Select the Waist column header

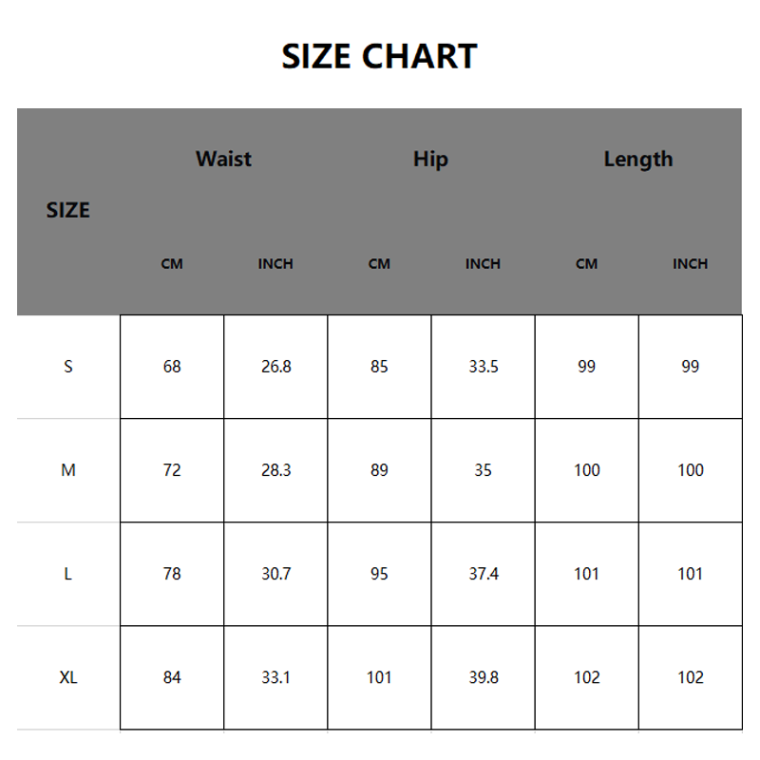pyautogui.click(x=223, y=159)
